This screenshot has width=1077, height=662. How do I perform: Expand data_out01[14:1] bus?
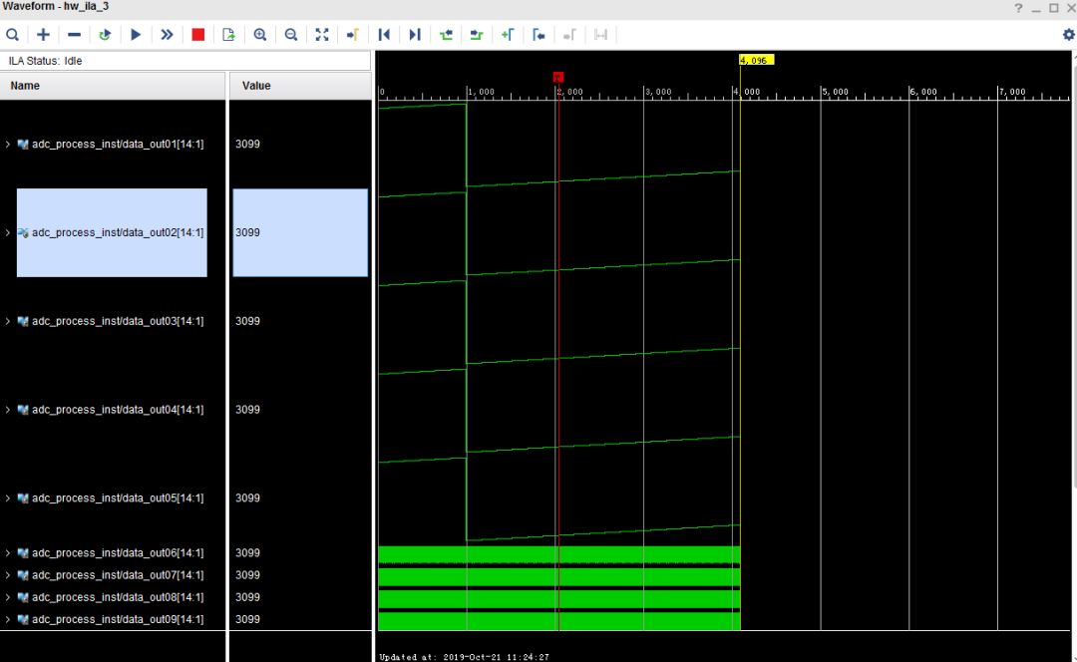click(8, 145)
